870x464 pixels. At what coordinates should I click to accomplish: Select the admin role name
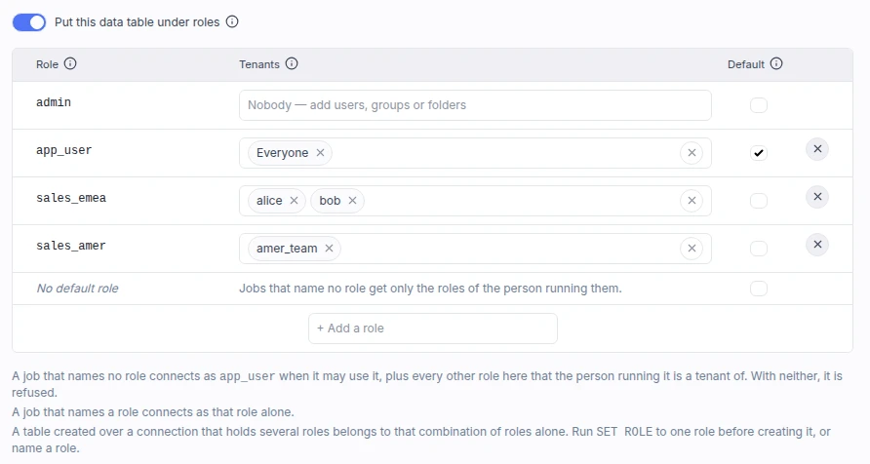54,102
